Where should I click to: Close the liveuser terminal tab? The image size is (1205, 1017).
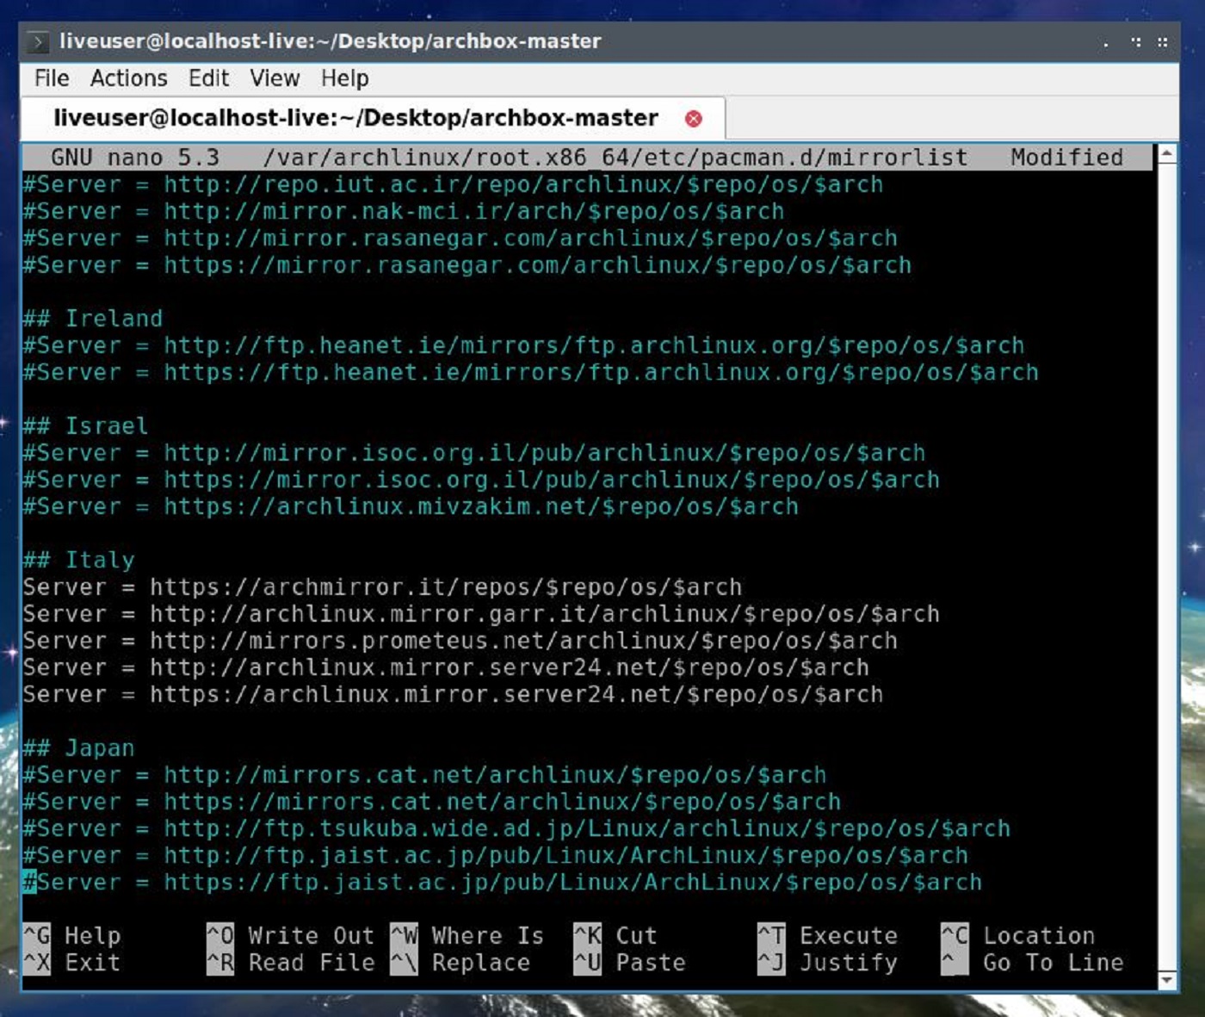click(x=694, y=118)
